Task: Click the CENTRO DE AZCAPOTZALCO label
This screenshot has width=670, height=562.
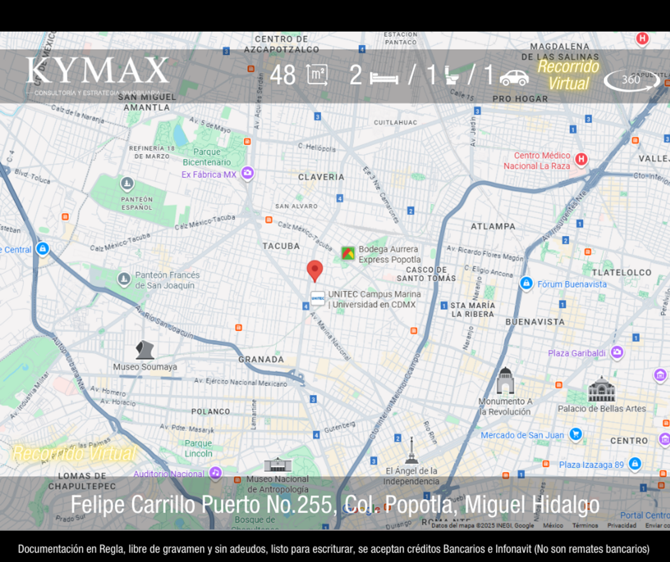Action: point(281,44)
